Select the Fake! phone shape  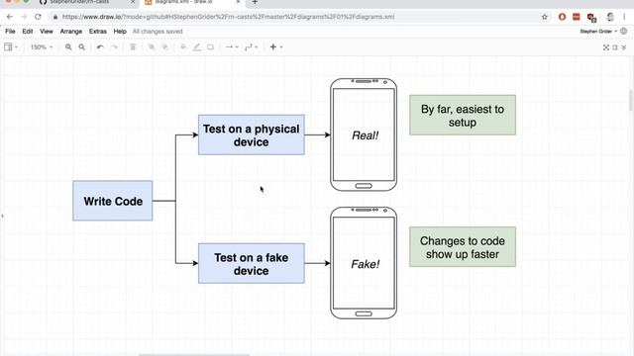(364, 263)
